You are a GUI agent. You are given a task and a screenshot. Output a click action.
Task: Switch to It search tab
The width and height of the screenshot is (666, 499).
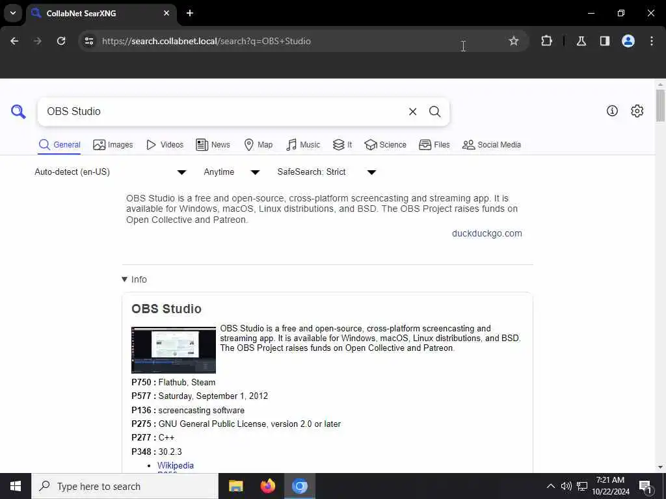[x=342, y=145]
